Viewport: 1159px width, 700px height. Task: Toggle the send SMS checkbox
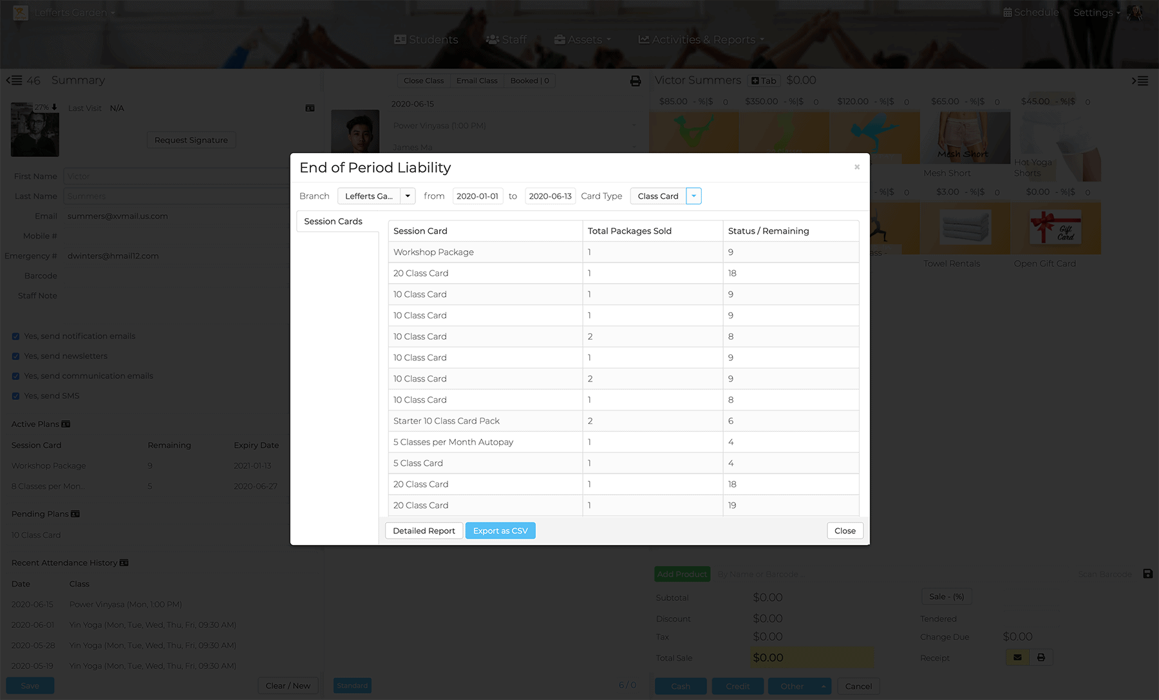(15, 396)
